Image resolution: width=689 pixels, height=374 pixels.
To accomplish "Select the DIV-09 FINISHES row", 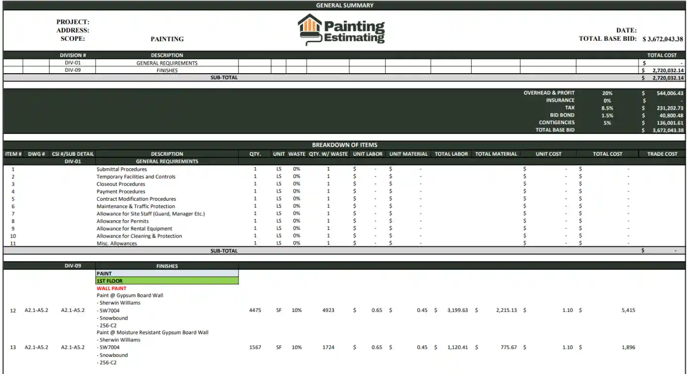I will 167,69.
